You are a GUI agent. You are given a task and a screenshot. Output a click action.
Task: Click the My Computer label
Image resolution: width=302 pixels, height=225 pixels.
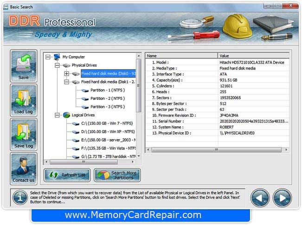[74, 57]
